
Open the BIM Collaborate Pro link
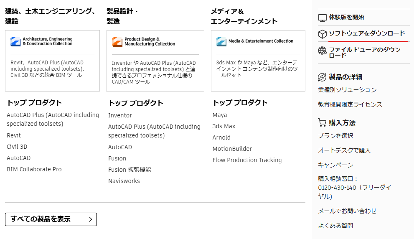[34, 169]
